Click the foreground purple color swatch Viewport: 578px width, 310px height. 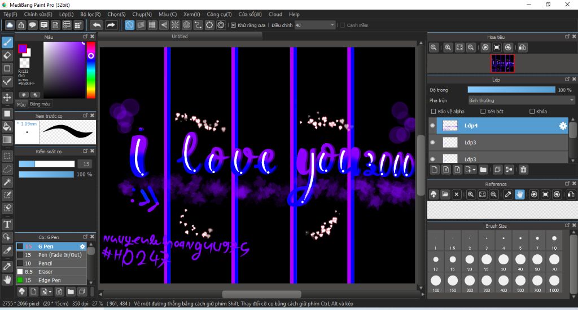22,48
